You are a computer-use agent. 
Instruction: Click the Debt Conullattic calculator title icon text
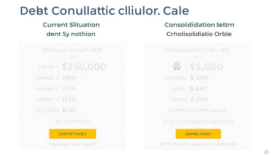click(x=104, y=10)
